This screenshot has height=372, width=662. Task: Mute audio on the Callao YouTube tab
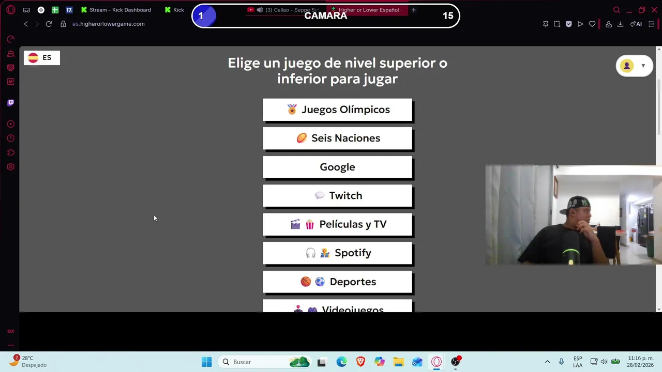pos(260,10)
